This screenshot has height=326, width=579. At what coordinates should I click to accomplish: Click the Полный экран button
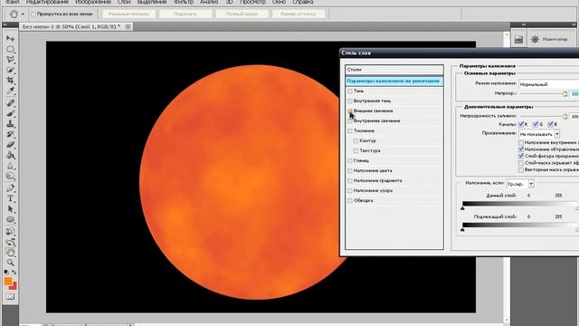(242, 14)
